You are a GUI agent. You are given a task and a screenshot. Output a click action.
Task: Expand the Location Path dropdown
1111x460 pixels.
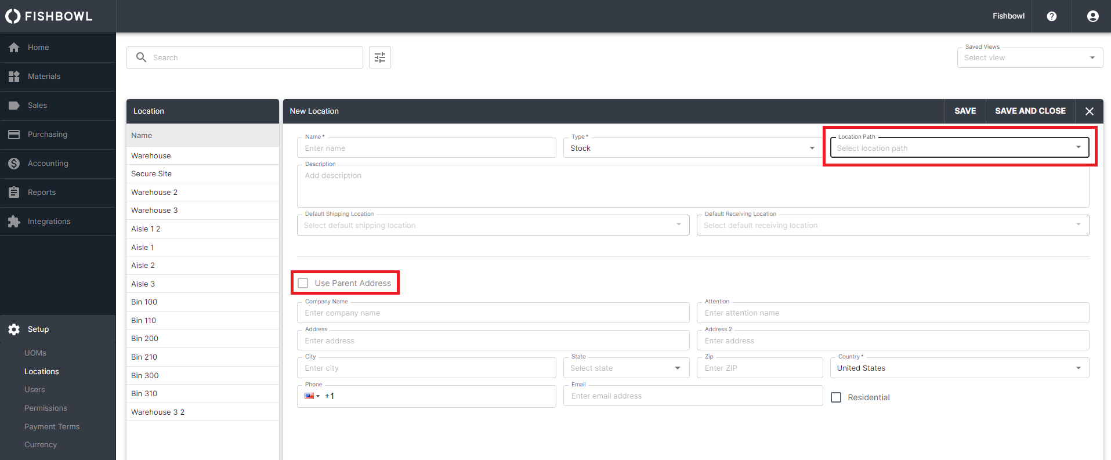(x=959, y=148)
